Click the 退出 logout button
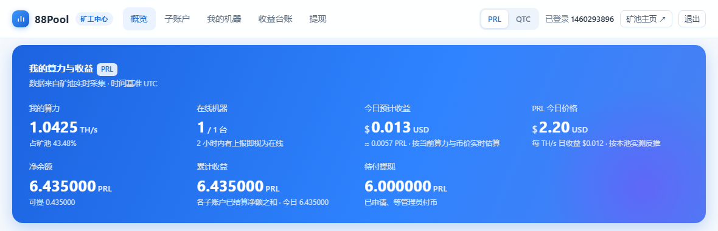The image size is (718, 231). (x=692, y=19)
